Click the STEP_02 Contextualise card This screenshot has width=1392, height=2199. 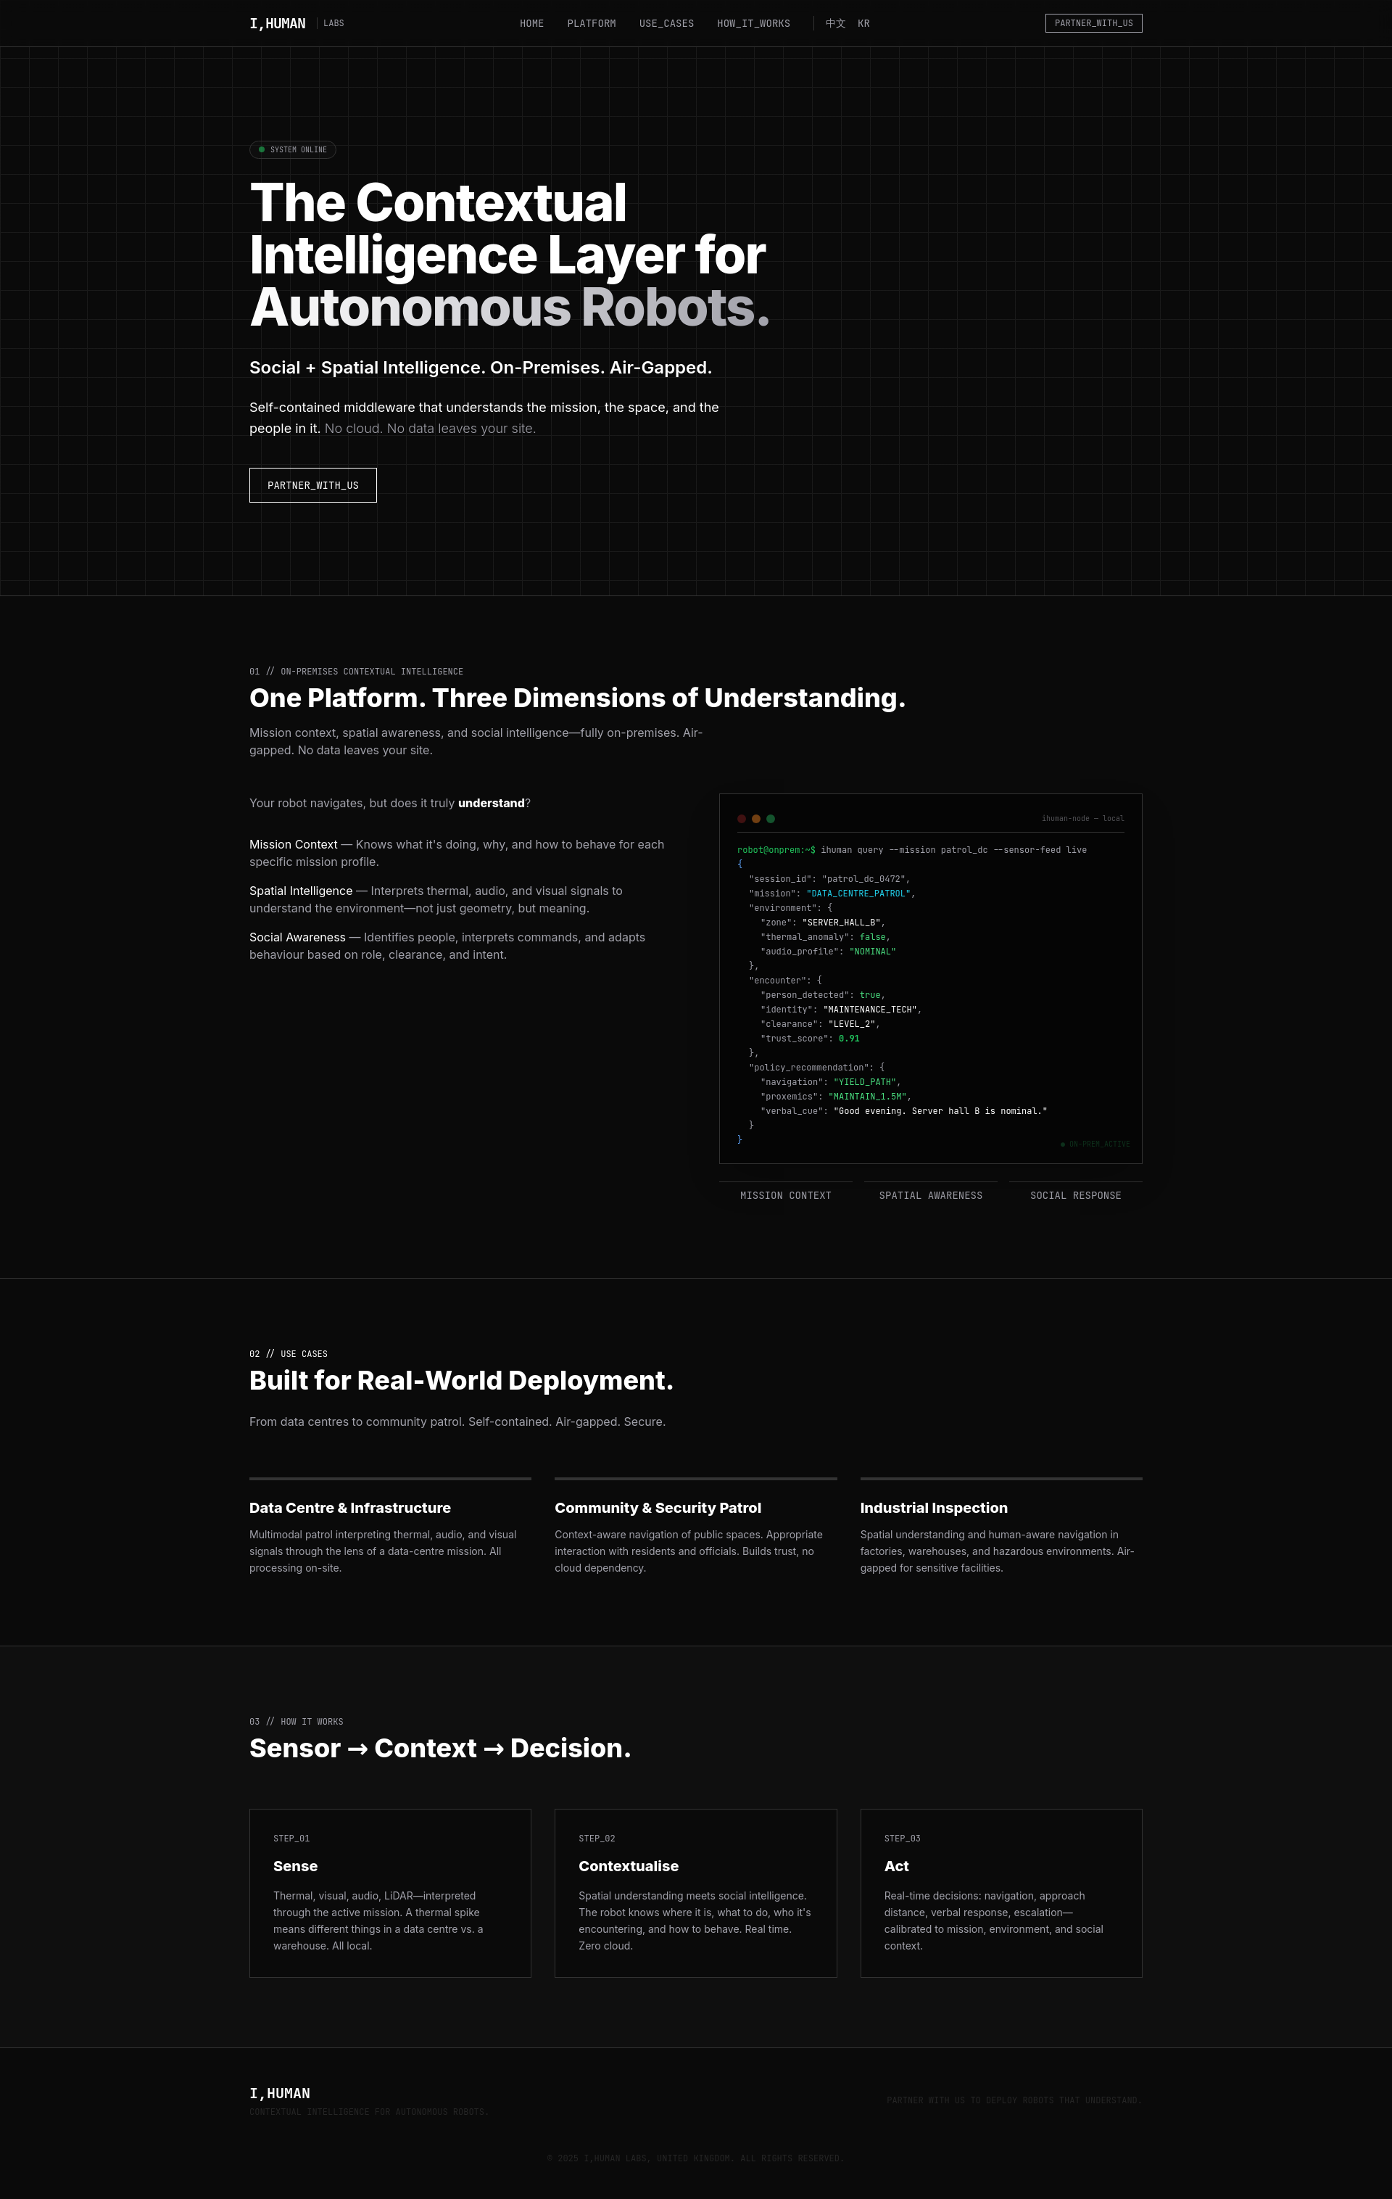pyautogui.click(x=695, y=1893)
